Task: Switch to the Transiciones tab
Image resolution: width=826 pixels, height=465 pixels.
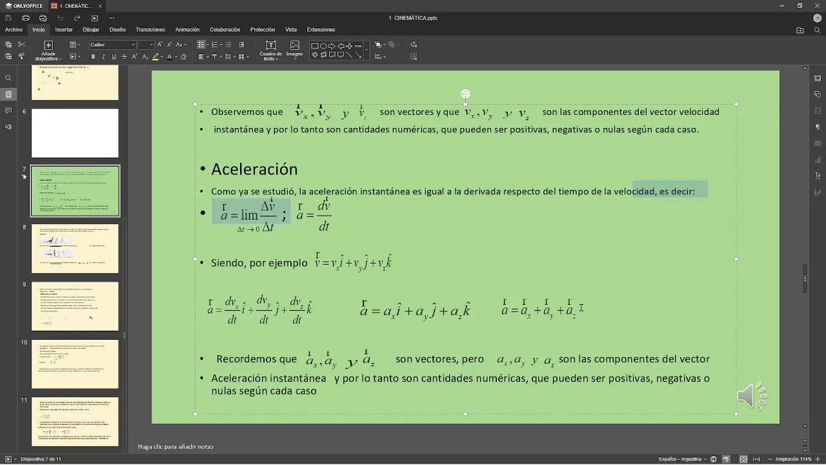Action: pyautogui.click(x=150, y=30)
